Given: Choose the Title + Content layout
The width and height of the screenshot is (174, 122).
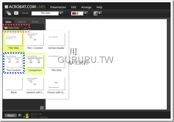Looking at the screenshot, I should [35, 41].
